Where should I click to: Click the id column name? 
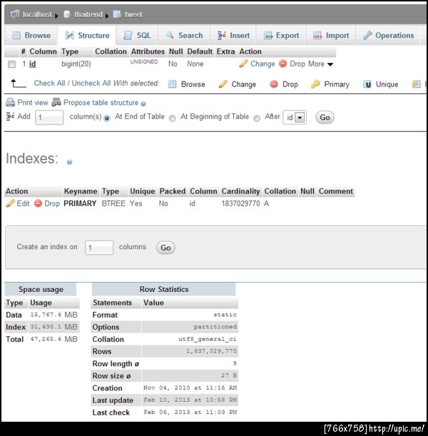point(33,64)
